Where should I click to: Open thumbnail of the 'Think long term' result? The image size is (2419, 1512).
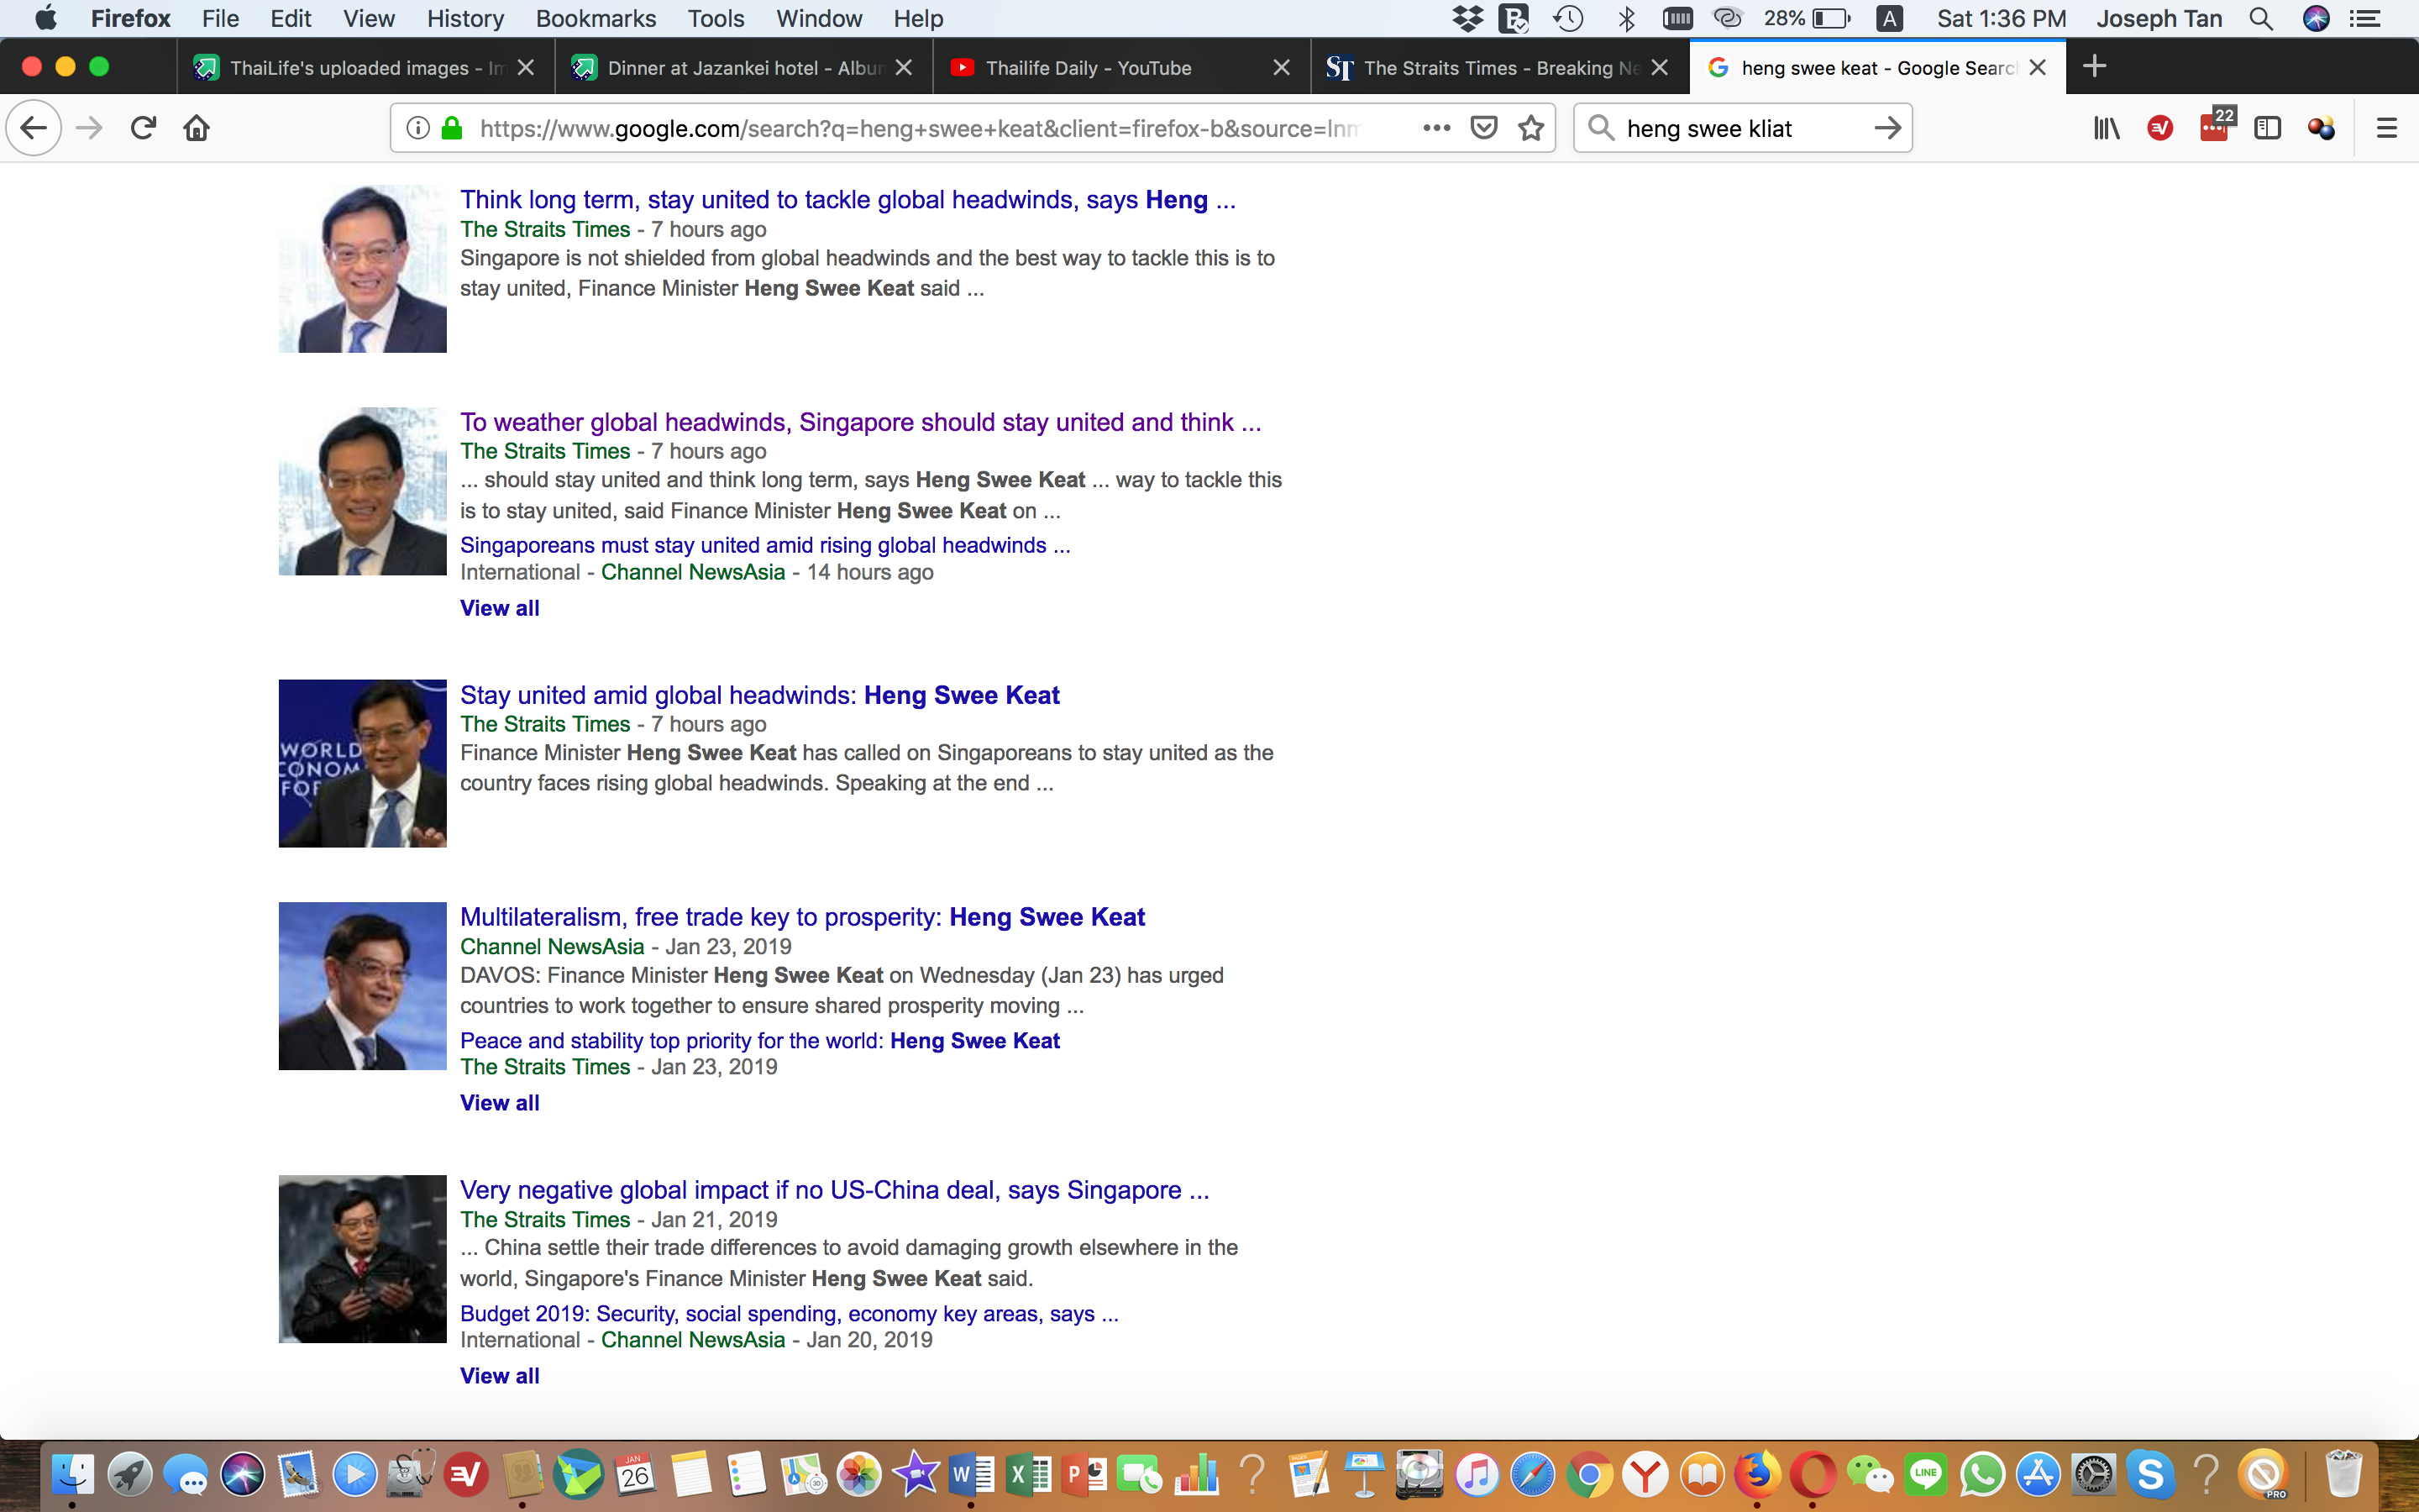tap(363, 269)
